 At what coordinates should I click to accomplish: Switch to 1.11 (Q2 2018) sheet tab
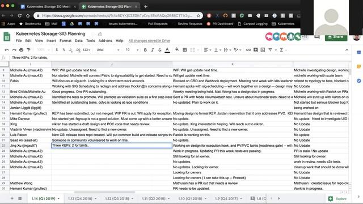click(x=154, y=199)
